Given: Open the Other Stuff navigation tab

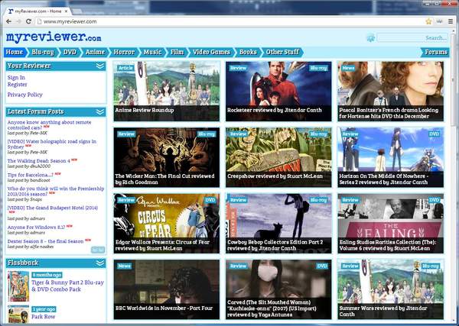Looking at the screenshot, I should pos(282,52).
